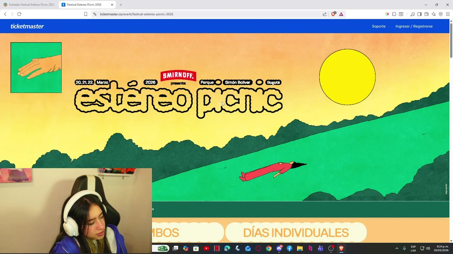Open Brave Shields lion icon
The image size is (453, 254).
point(333,14)
